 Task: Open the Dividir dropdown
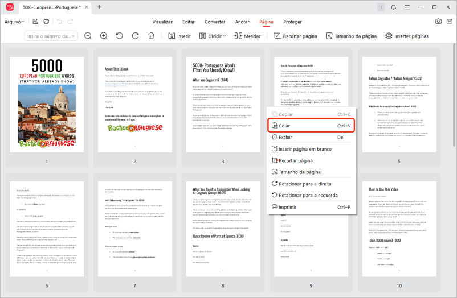point(213,36)
